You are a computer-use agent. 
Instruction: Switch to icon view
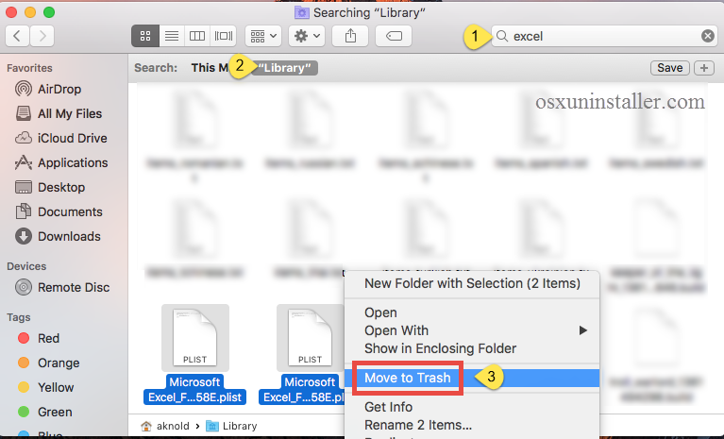145,36
